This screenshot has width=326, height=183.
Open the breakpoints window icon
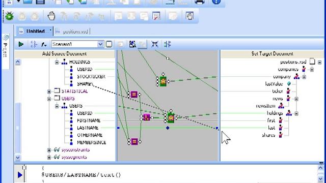click(156, 16)
